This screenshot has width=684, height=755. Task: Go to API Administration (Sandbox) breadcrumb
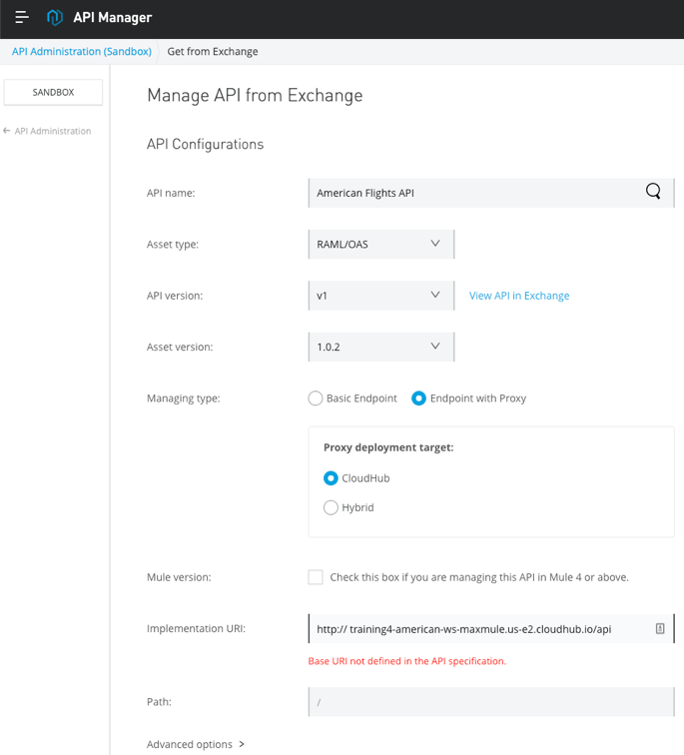coord(81,52)
